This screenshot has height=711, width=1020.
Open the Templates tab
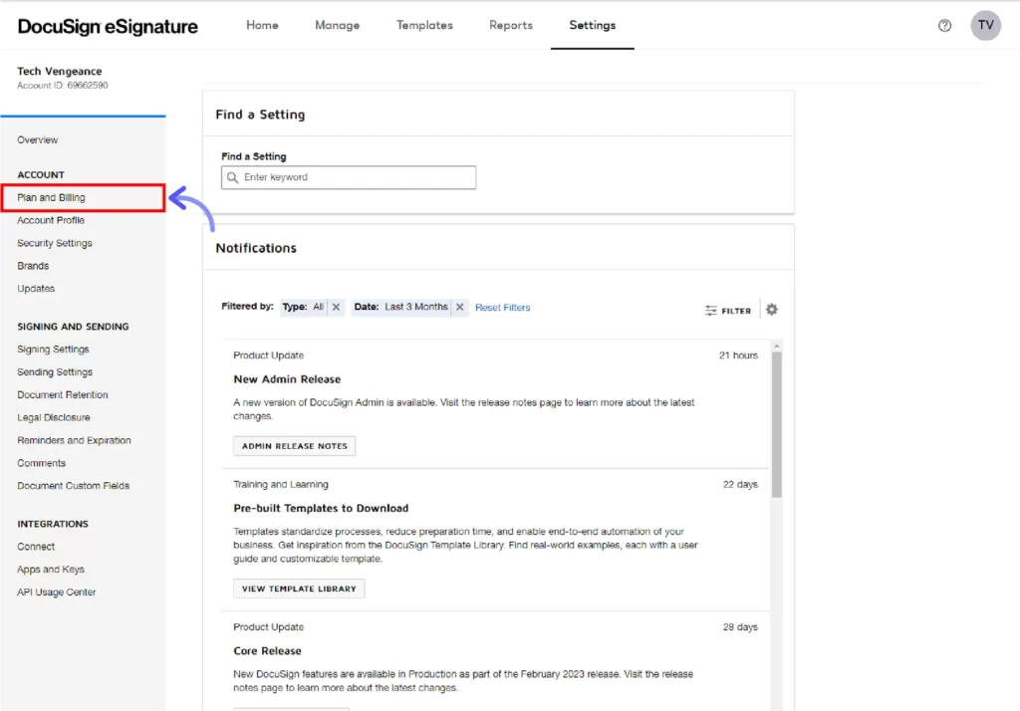(x=424, y=25)
